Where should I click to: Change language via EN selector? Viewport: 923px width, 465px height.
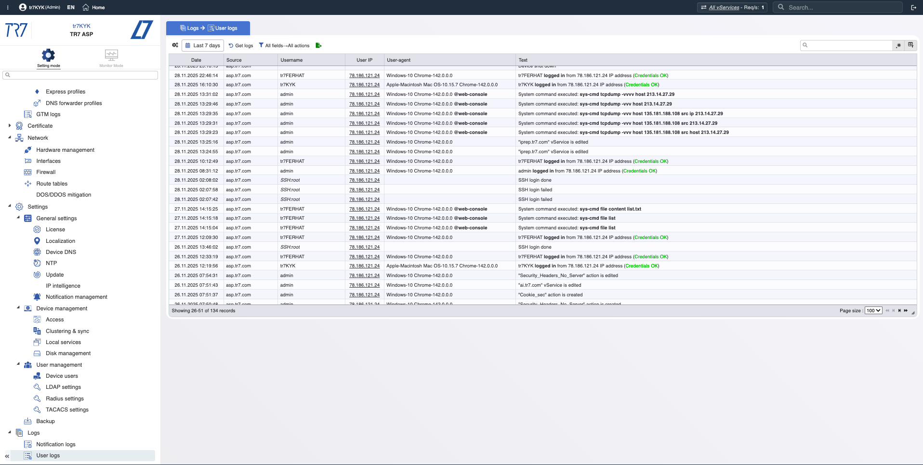(x=71, y=7)
